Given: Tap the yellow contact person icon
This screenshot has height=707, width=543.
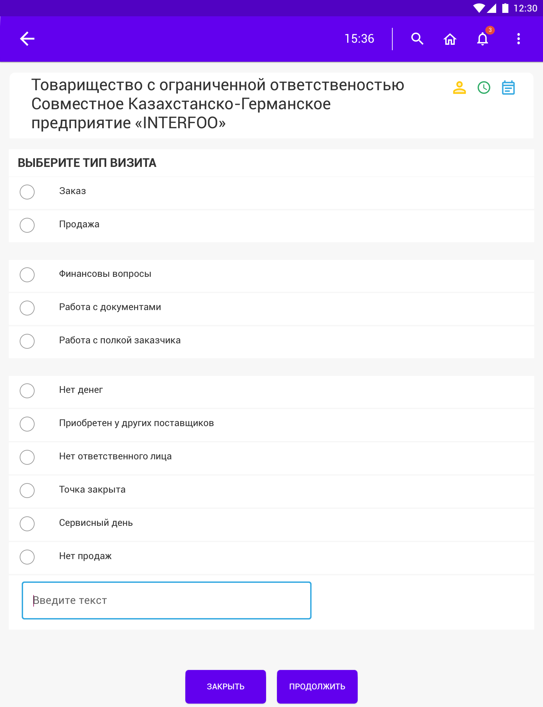Looking at the screenshot, I should click(x=459, y=88).
